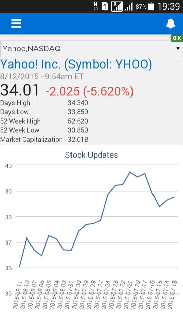Open the hamburger navigation menu
The image size is (183, 326).
[x=16, y=23]
